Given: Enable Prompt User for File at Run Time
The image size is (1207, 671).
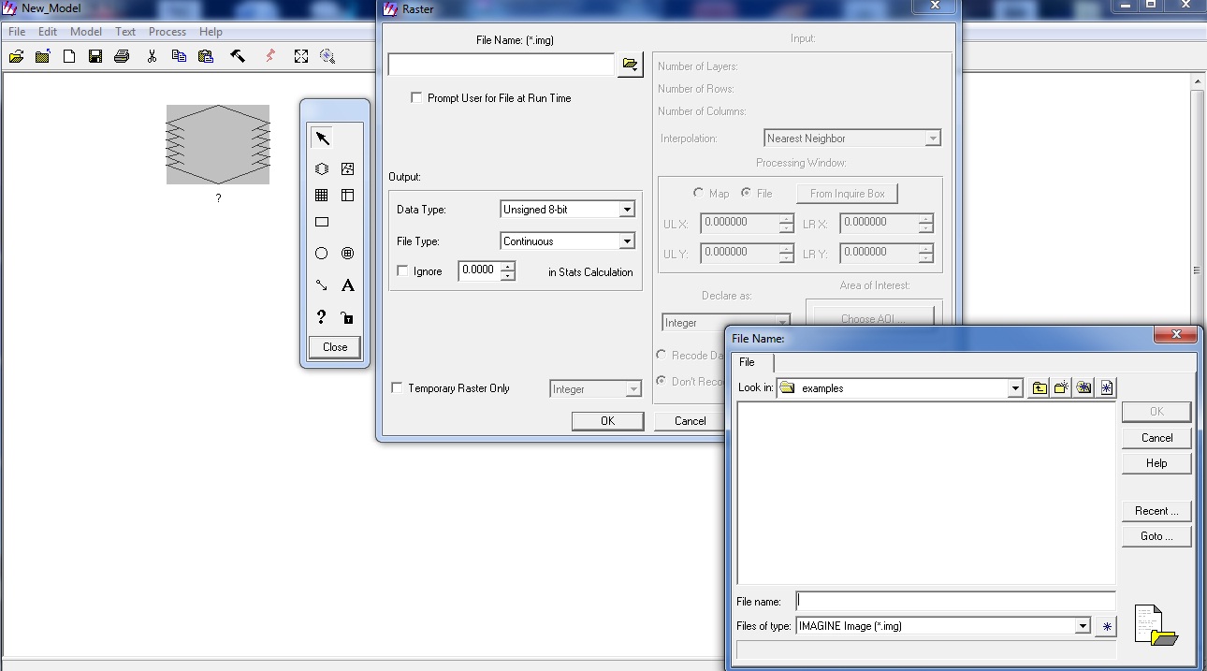Looking at the screenshot, I should [416, 97].
